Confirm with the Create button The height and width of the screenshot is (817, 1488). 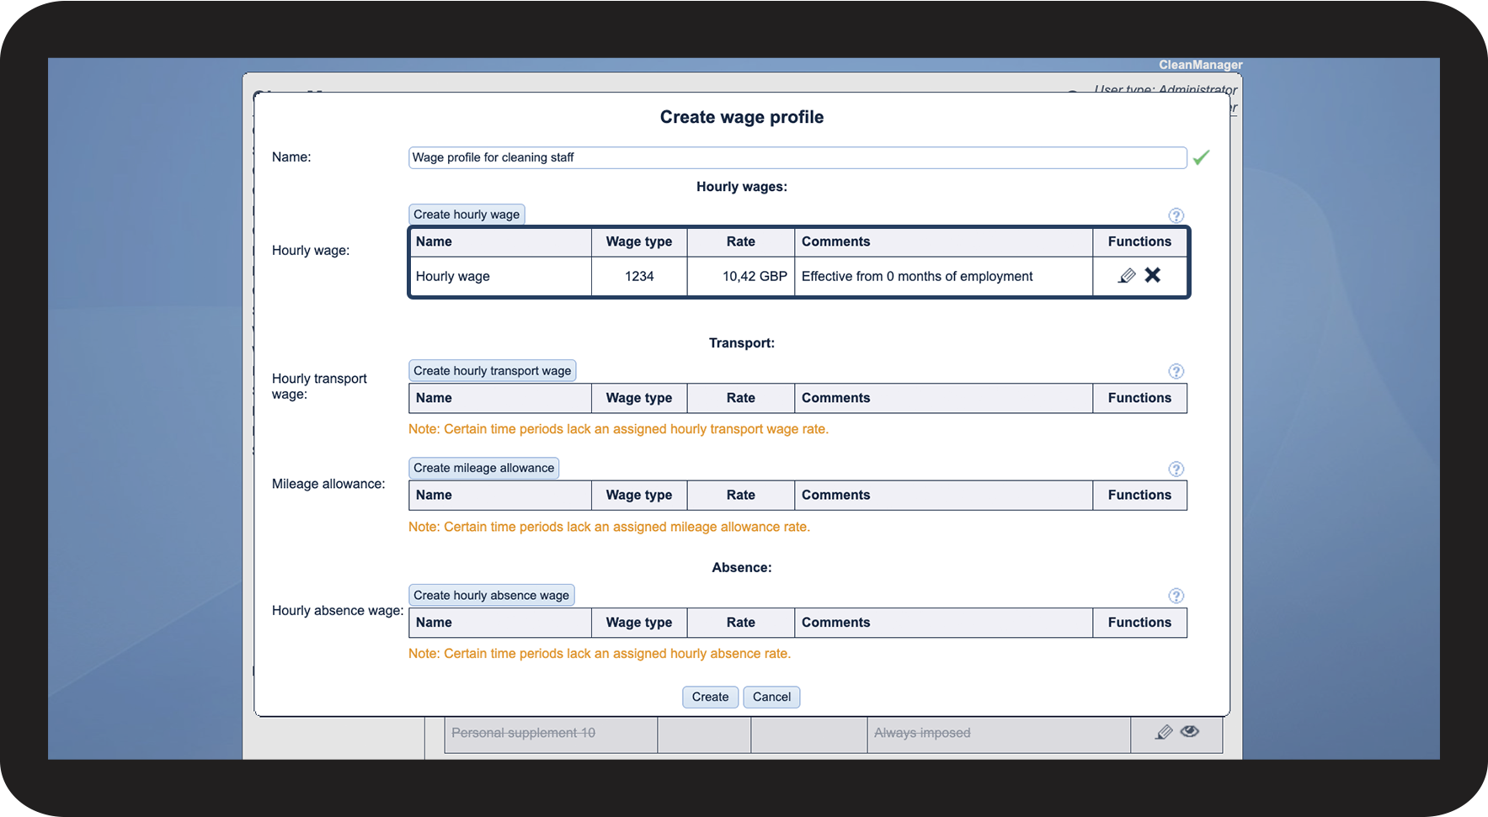711,697
